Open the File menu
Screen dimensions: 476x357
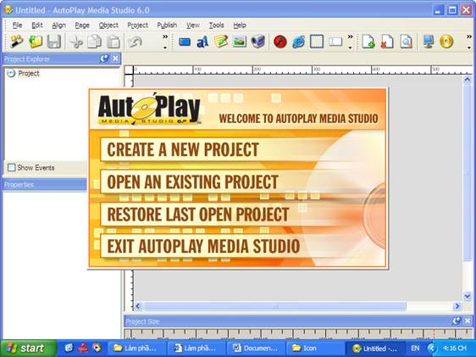click(x=17, y=25)
